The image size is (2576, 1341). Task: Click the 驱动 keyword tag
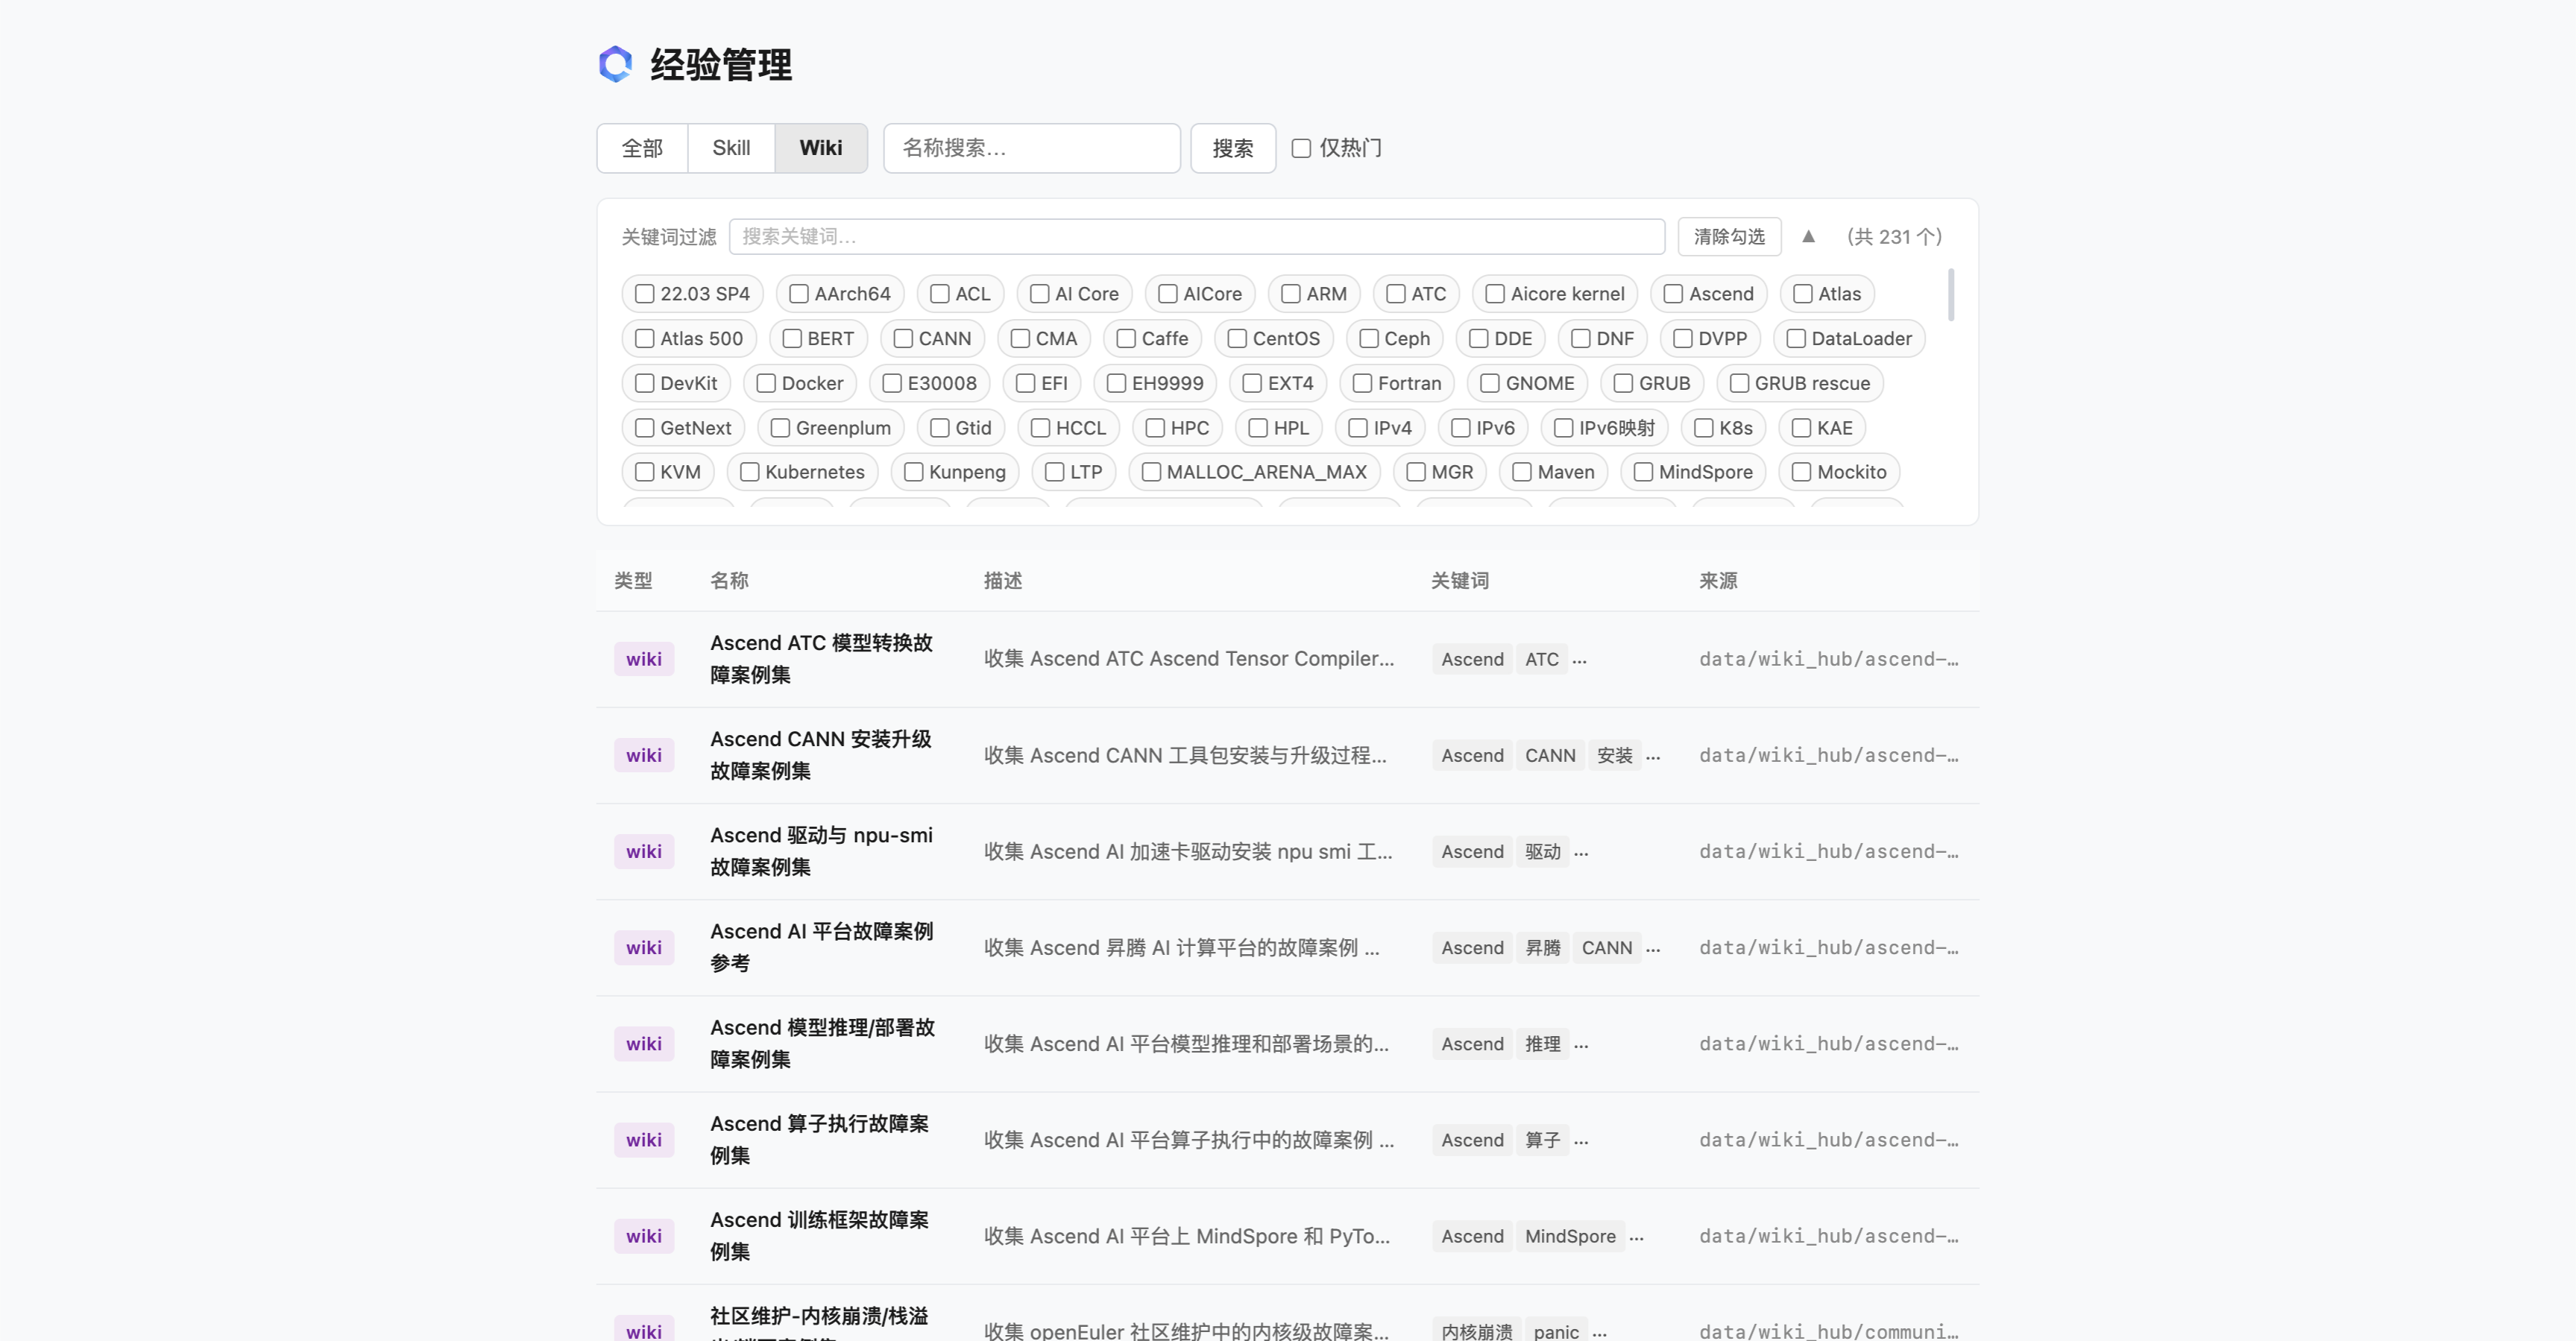click(1542, 851)
